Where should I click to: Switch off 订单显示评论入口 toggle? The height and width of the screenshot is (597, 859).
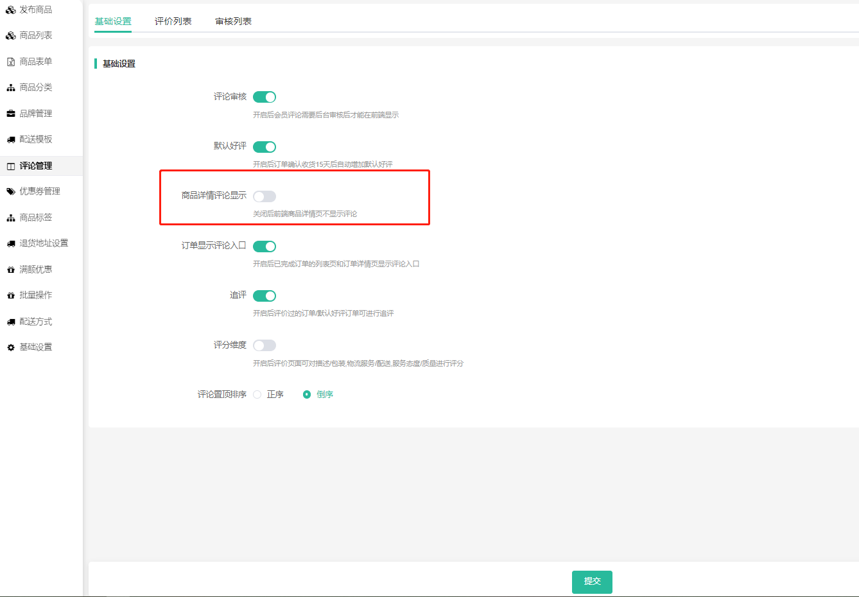point(265,247)
